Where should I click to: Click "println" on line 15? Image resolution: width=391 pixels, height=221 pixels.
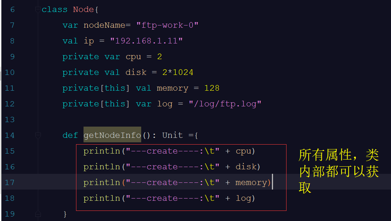coord(102,151)
